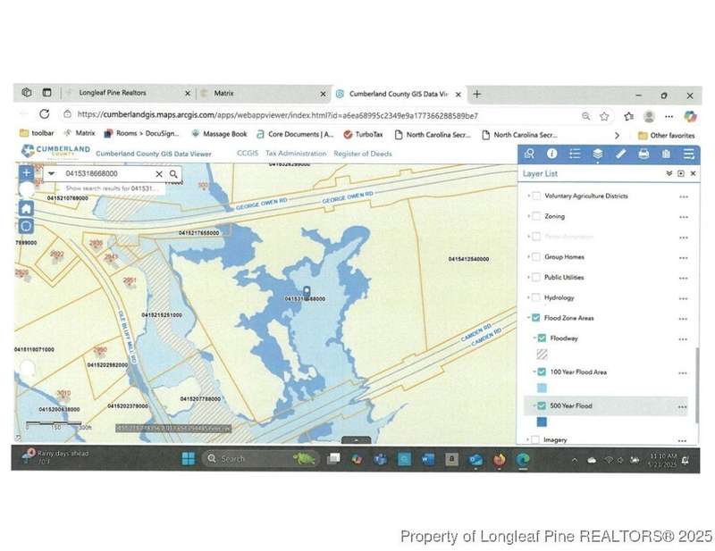Viewport: 715px width, 551px height.
Task: Open the search source dropdown arrow
Action: pyautogui.click(x=52, y=174)
